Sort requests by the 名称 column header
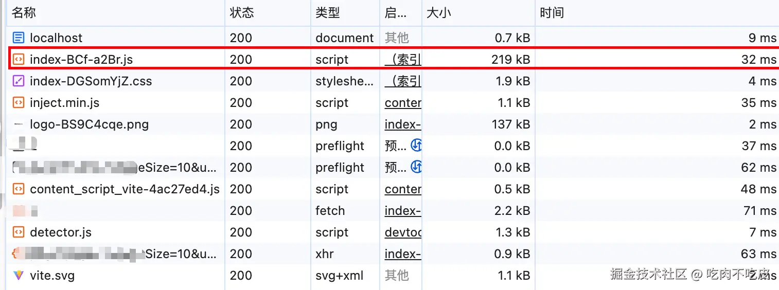 pos(24,13)
